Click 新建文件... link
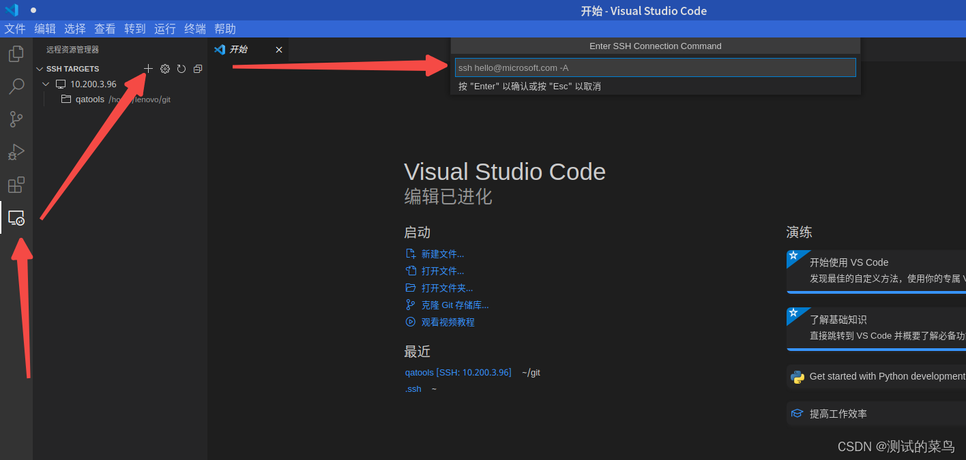Viewport: 966px width, 460px height. [443, 254]
